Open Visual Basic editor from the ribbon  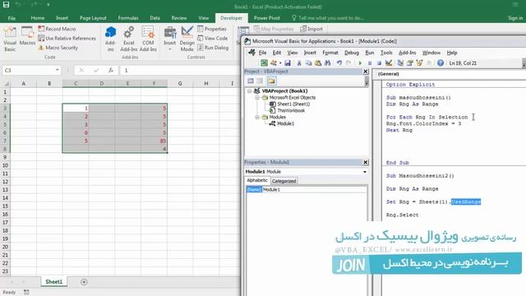point(10,39)
